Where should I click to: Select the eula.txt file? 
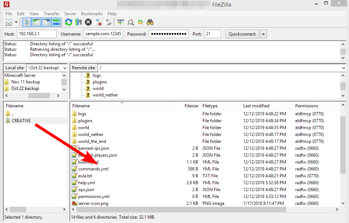click(85, 176)
